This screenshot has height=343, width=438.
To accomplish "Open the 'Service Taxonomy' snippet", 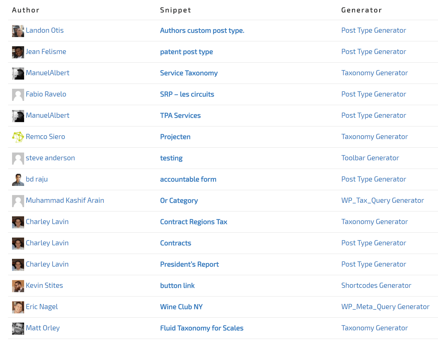I will (189, 73).
